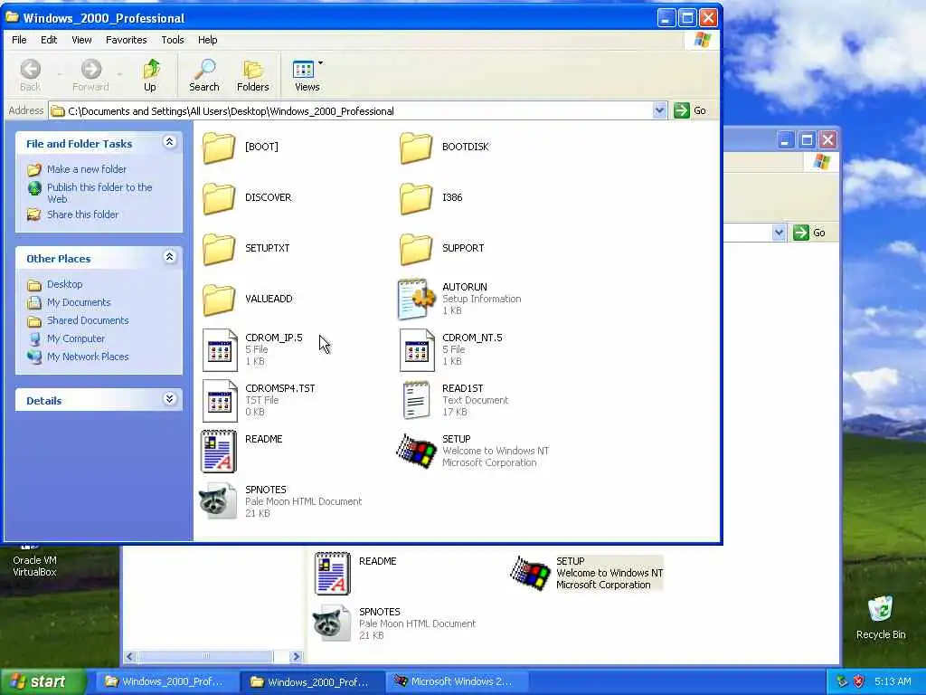
Task: Select README icon in the background window
Action: point(333,573)
